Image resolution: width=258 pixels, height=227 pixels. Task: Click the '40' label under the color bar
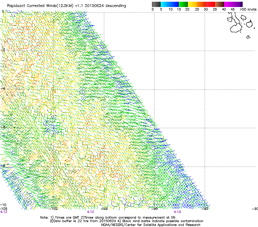click(224, 9)
